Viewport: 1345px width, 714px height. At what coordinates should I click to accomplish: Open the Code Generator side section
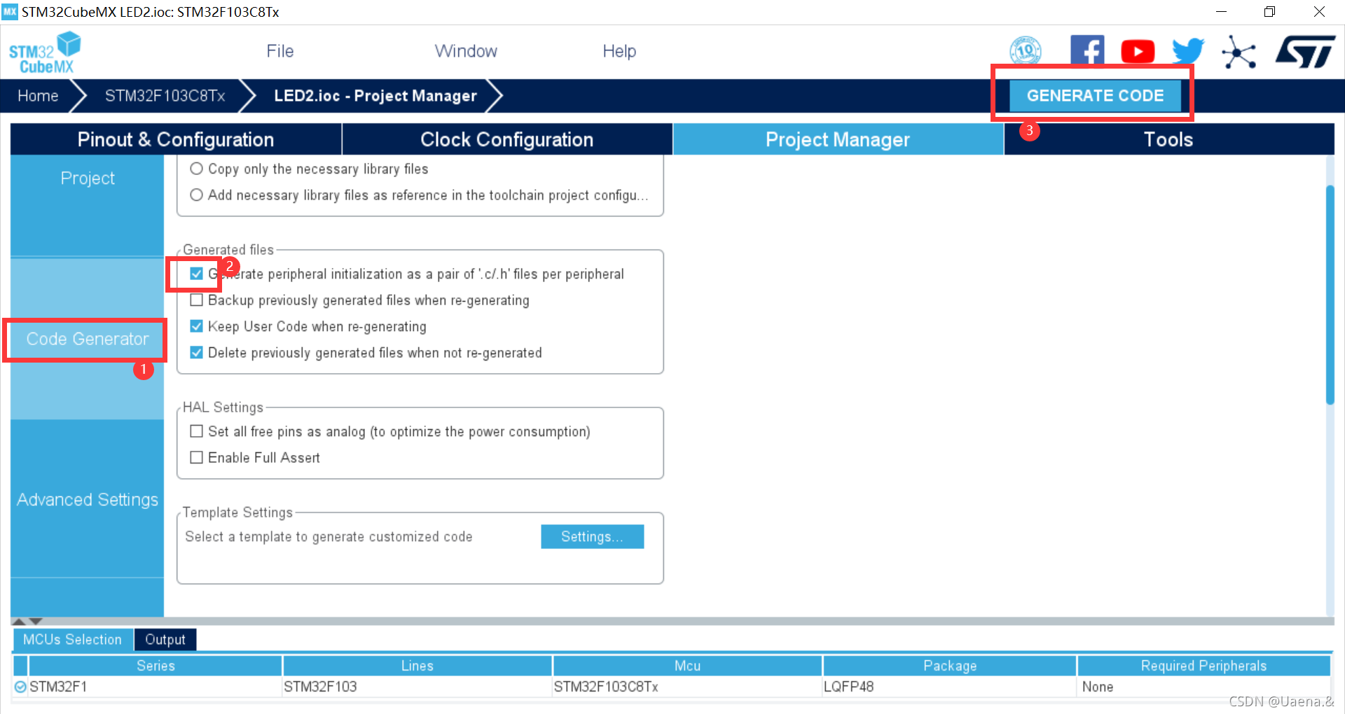87,339
